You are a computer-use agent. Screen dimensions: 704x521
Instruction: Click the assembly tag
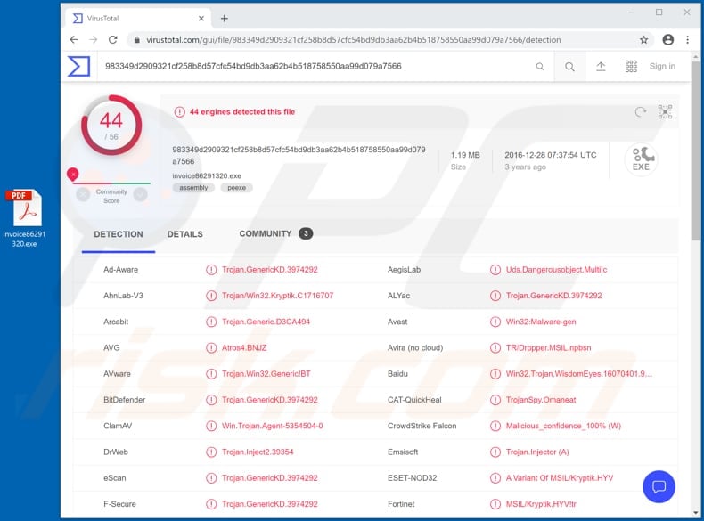click(193, 188)
